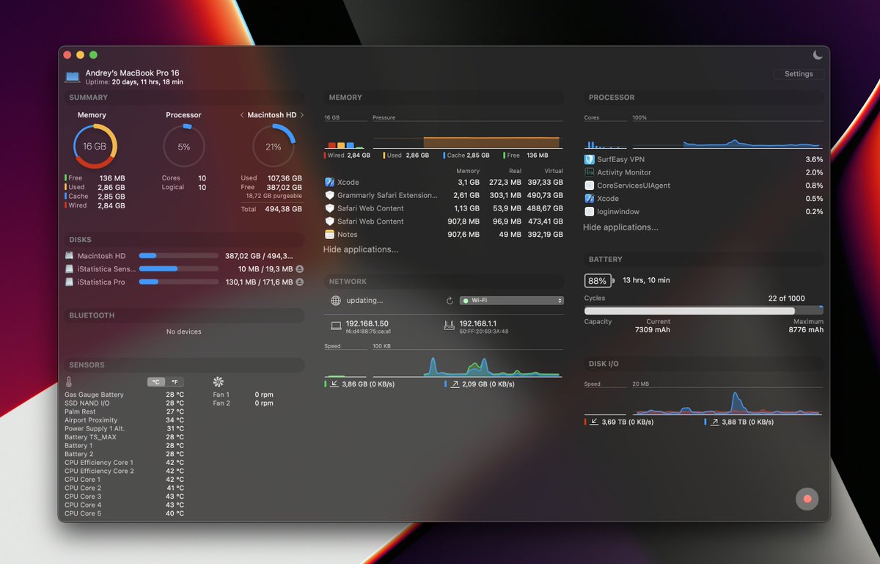Click the iStatistica Pro disk icon
880x564 pixels.
click(69, 282)
